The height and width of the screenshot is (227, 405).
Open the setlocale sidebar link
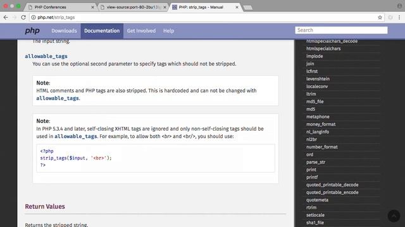pyautogui.click(x=315, y=215)
